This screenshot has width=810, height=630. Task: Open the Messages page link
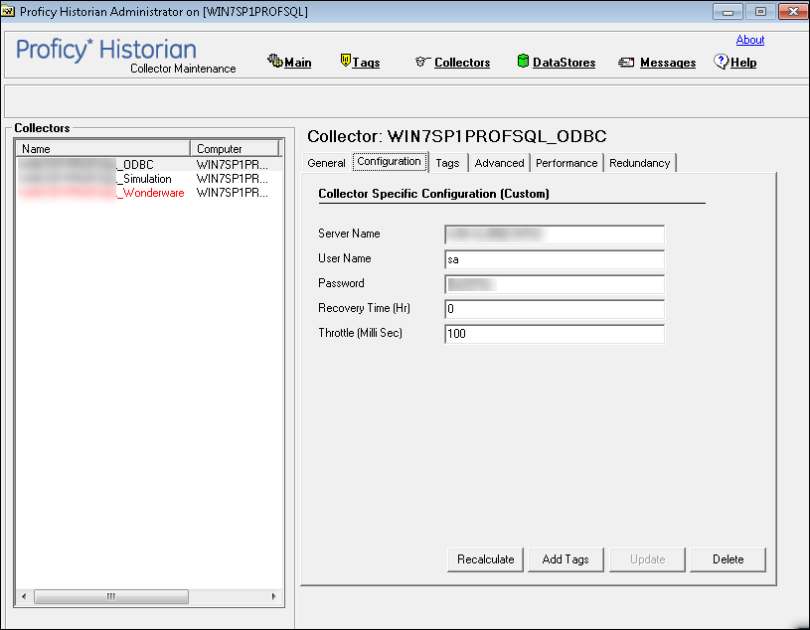click(x=668, y=63)
